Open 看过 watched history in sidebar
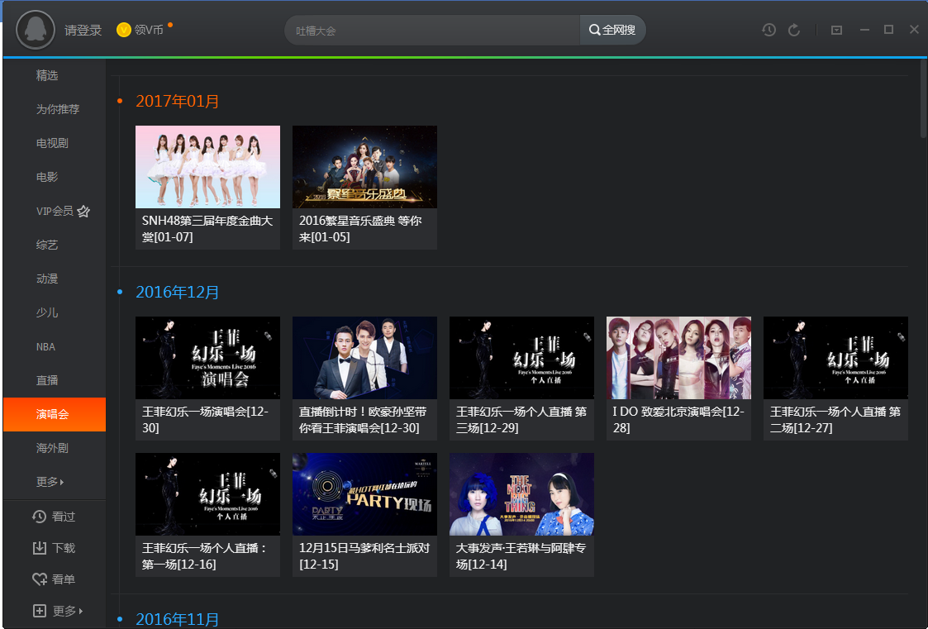The width and height of the screenshot is (928, 629). (x=54, y=517)
